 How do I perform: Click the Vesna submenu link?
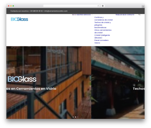(x=97, y=43)
